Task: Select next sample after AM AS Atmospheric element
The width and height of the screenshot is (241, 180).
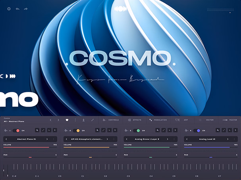Action: point(107,139)
